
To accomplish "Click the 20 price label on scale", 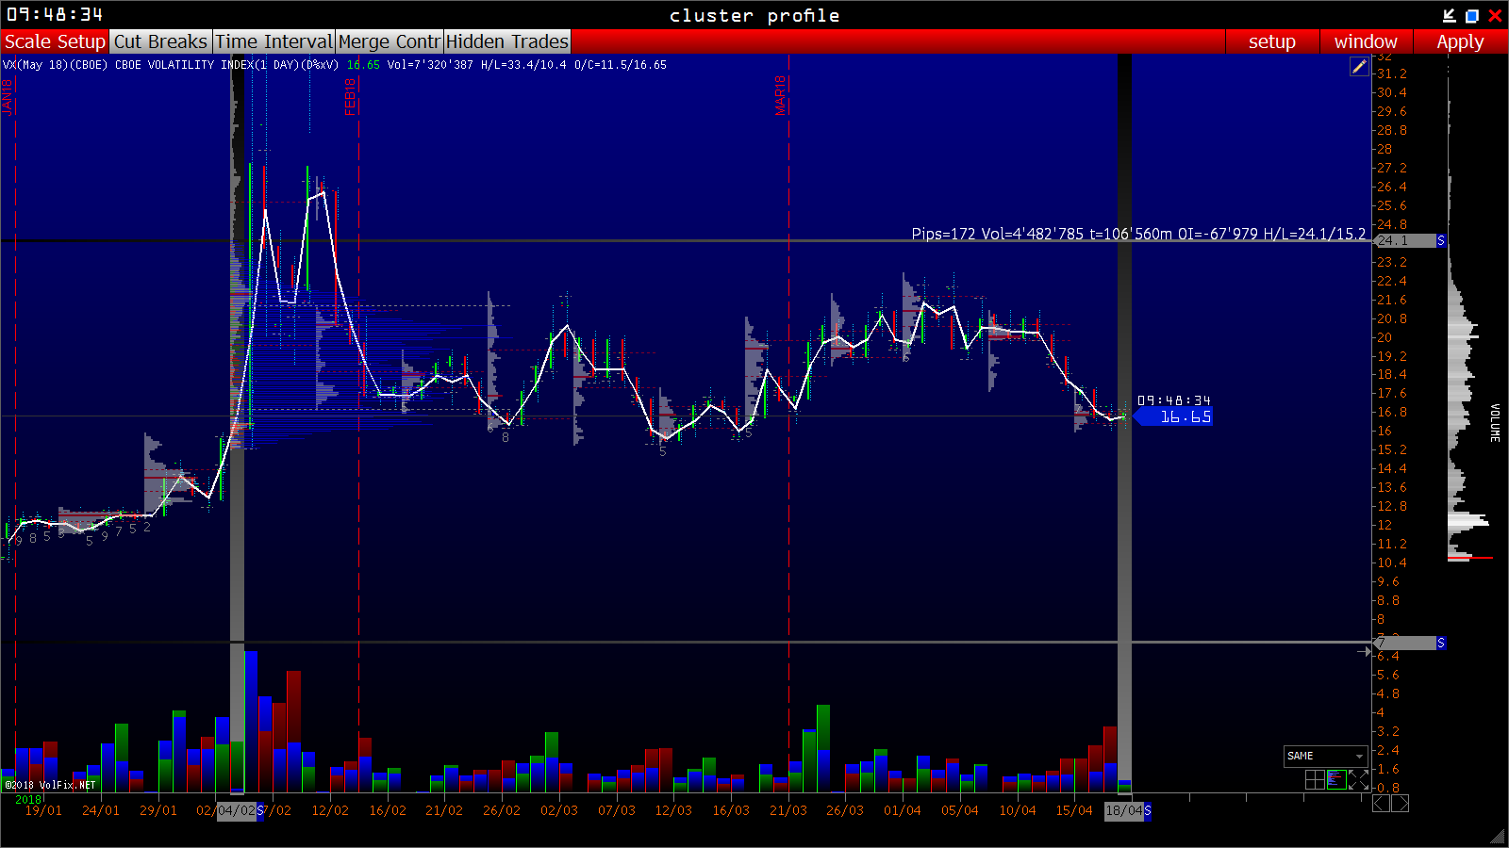I will 1385,337.
